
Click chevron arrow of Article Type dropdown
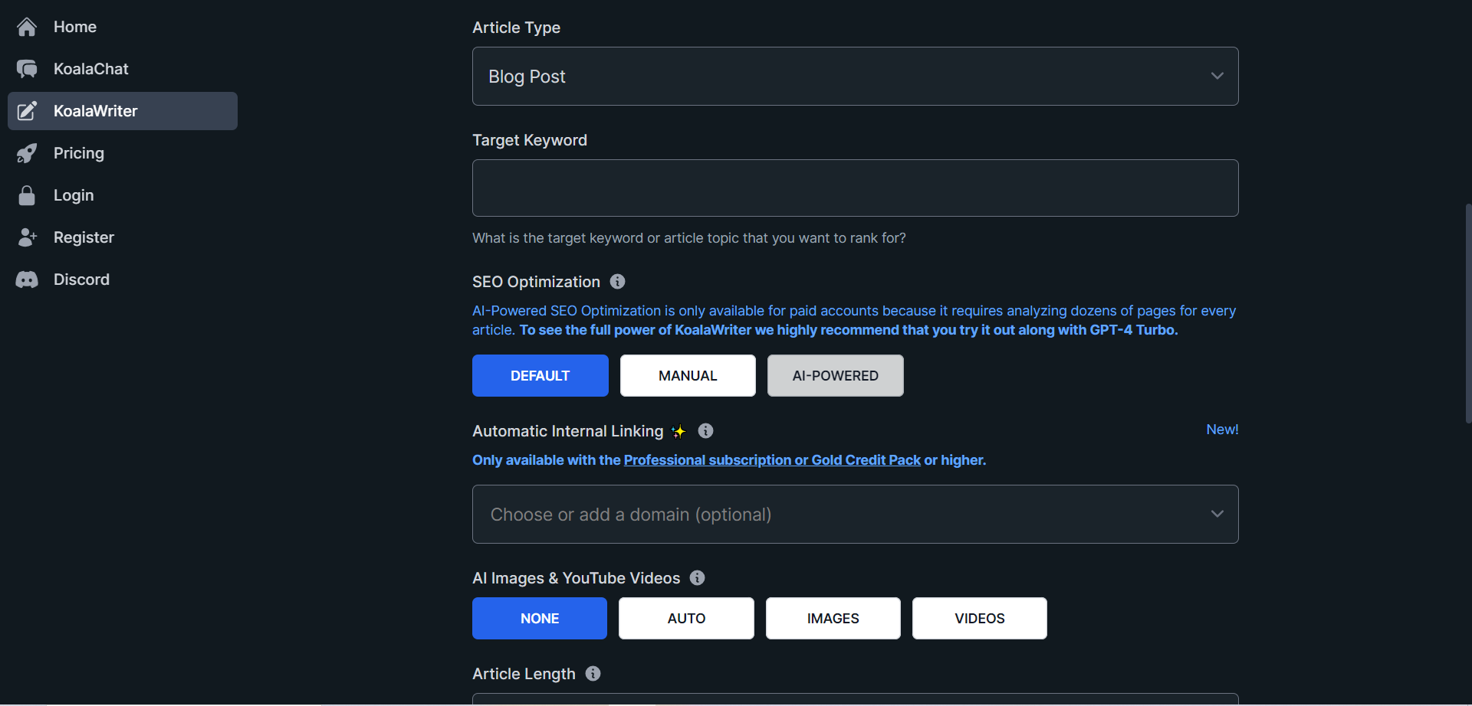point(1217,76)
